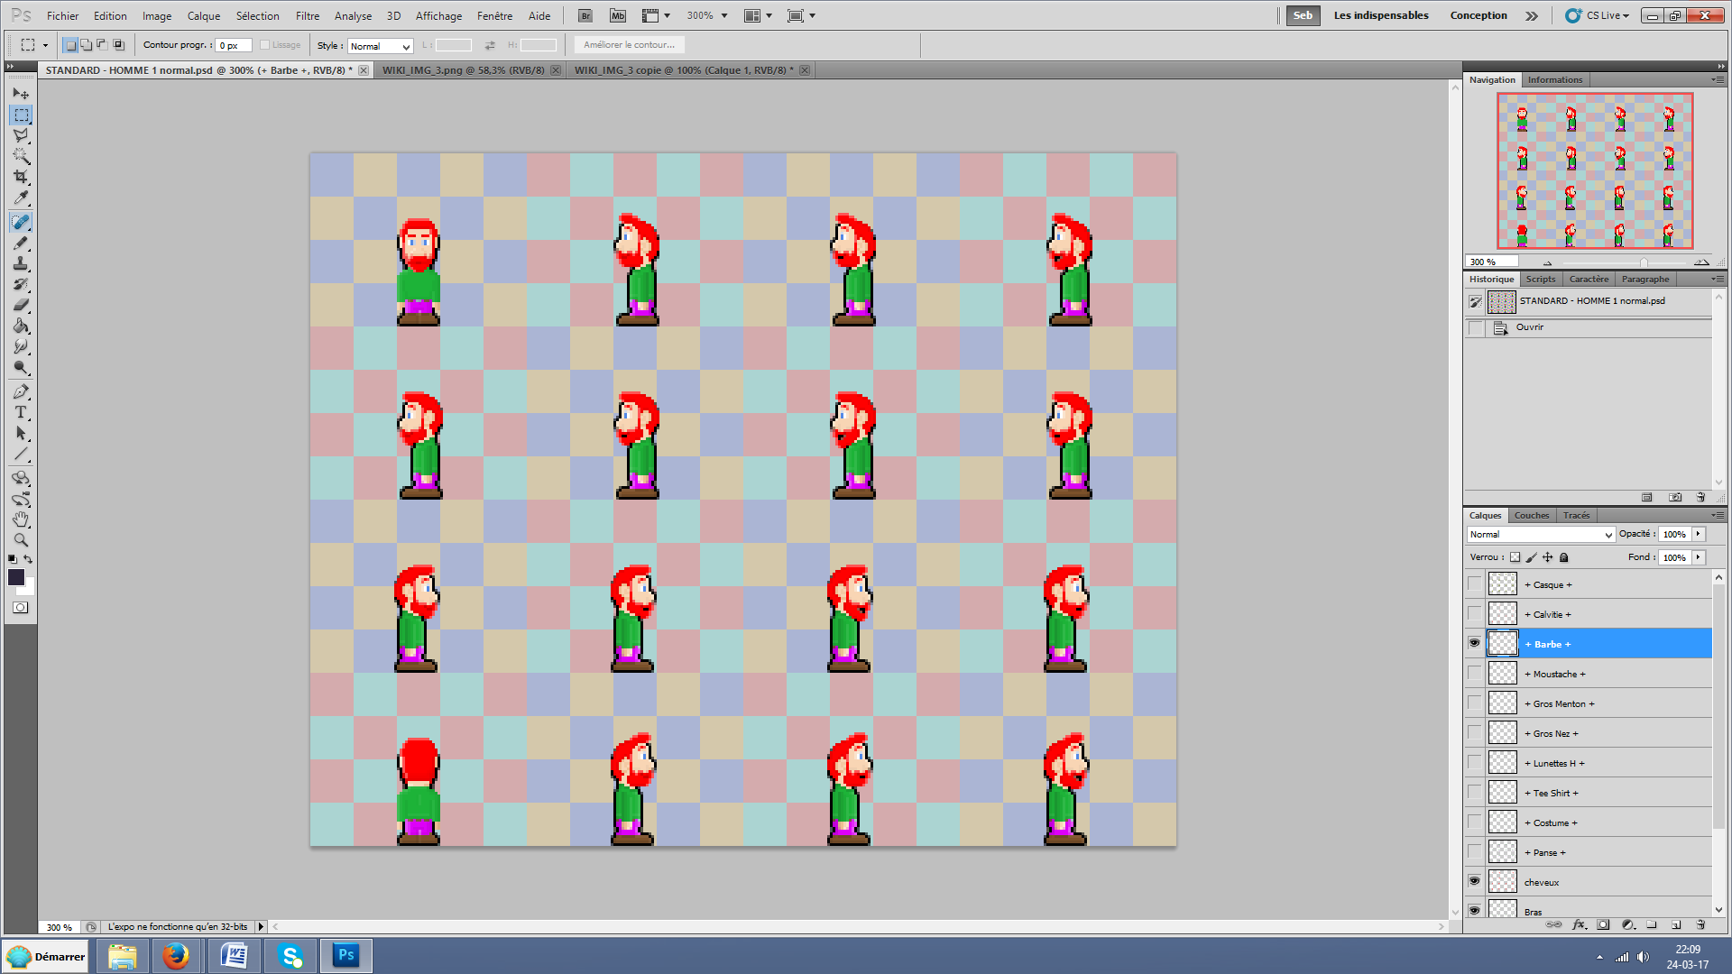This screenshot has height=974, width=1732.
Task: Switch to the Couches tab
Action: pos(1531,515)
